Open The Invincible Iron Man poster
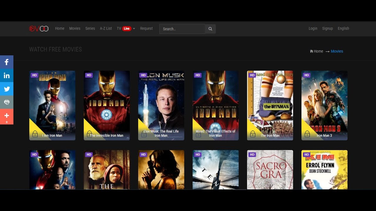The width and height of the screenshot is (376, 211). pyautogui.click(x=107, y=105)
